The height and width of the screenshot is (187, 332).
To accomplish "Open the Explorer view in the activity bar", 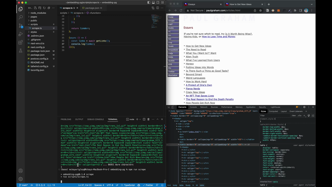I will (20, 9).
